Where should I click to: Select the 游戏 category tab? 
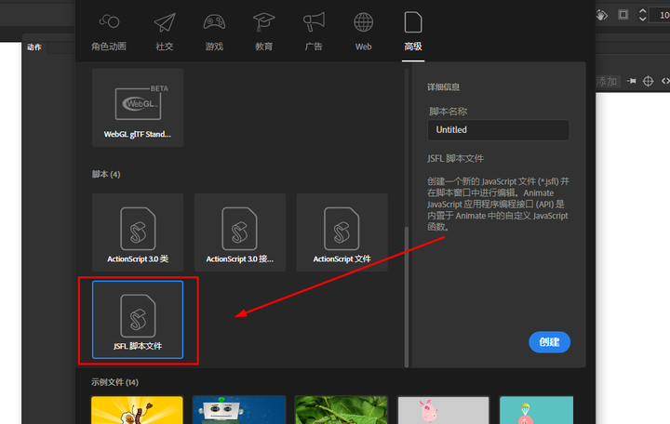click(214, 33)
